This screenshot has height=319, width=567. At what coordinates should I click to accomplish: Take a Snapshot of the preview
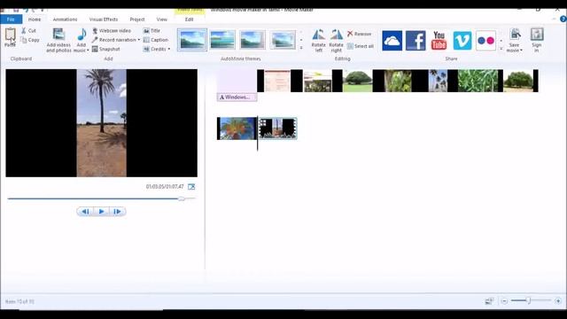[106, 49]
